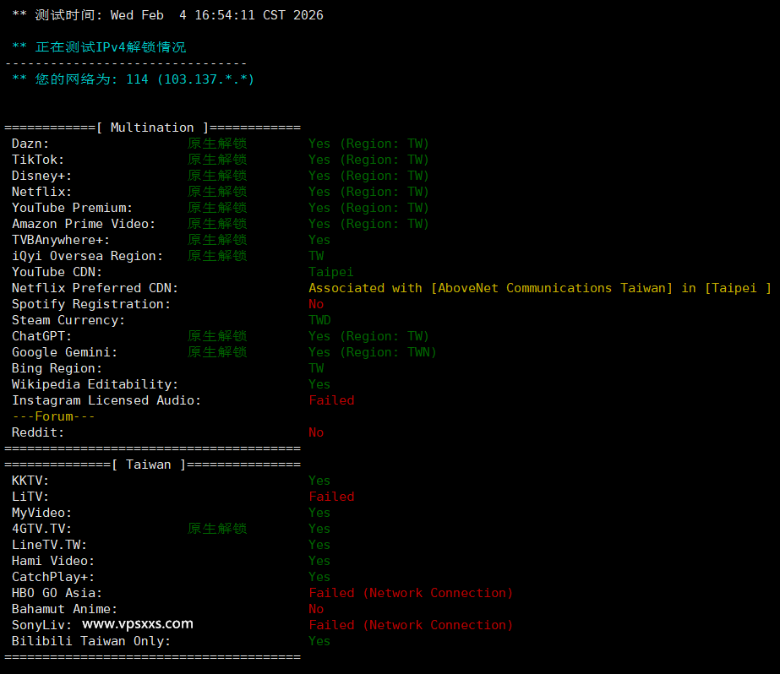Click the Google Gemini region TWN result

[x=372, y=352]
